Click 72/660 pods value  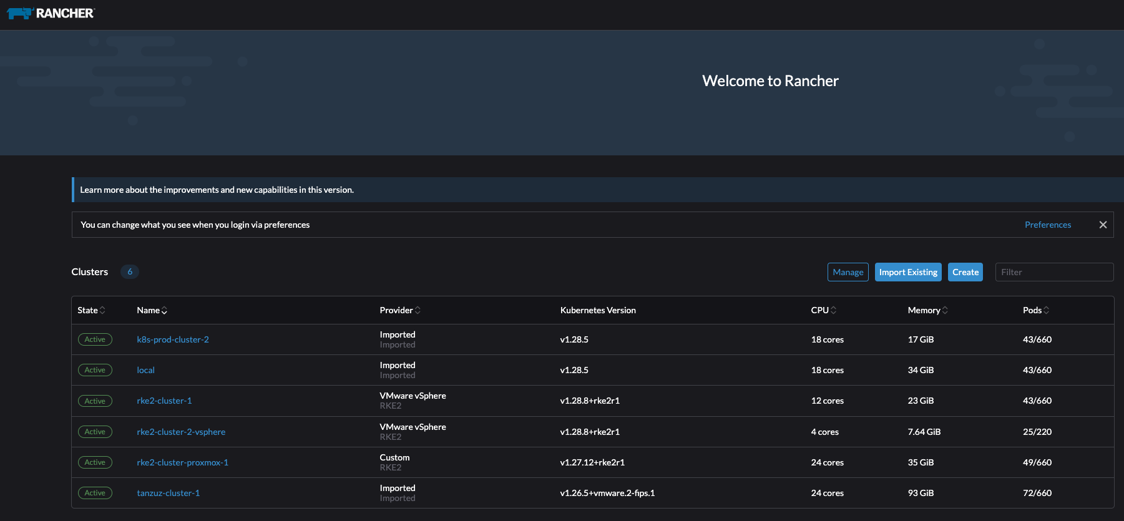point(1037,493)
